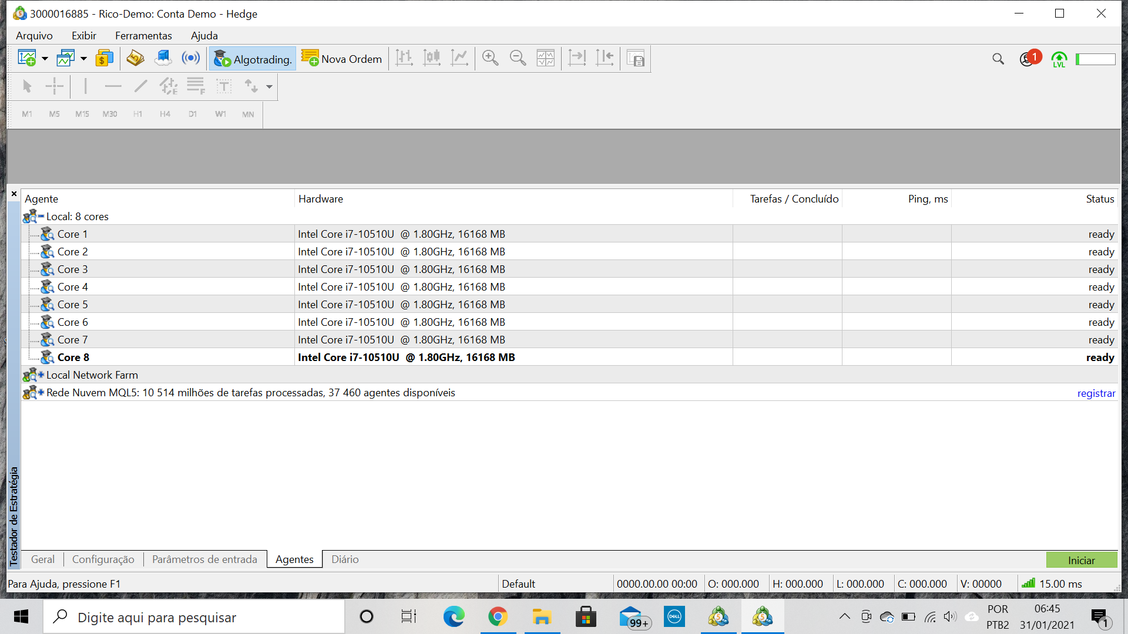Open the Exibir menu
The width and height of the screenshot is (1128, 634).
[84, 36]
